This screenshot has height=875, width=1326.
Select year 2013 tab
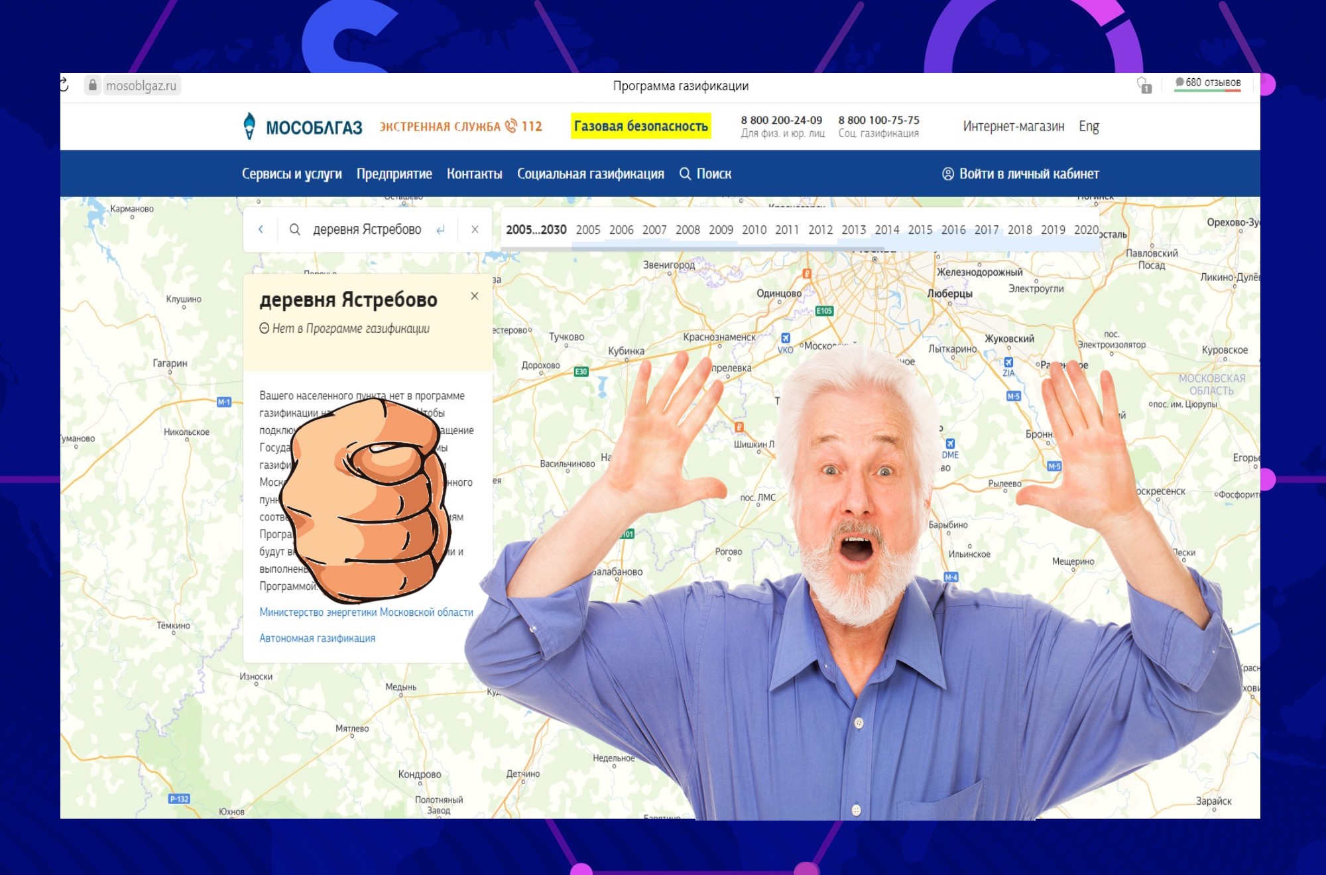point(853,229)
